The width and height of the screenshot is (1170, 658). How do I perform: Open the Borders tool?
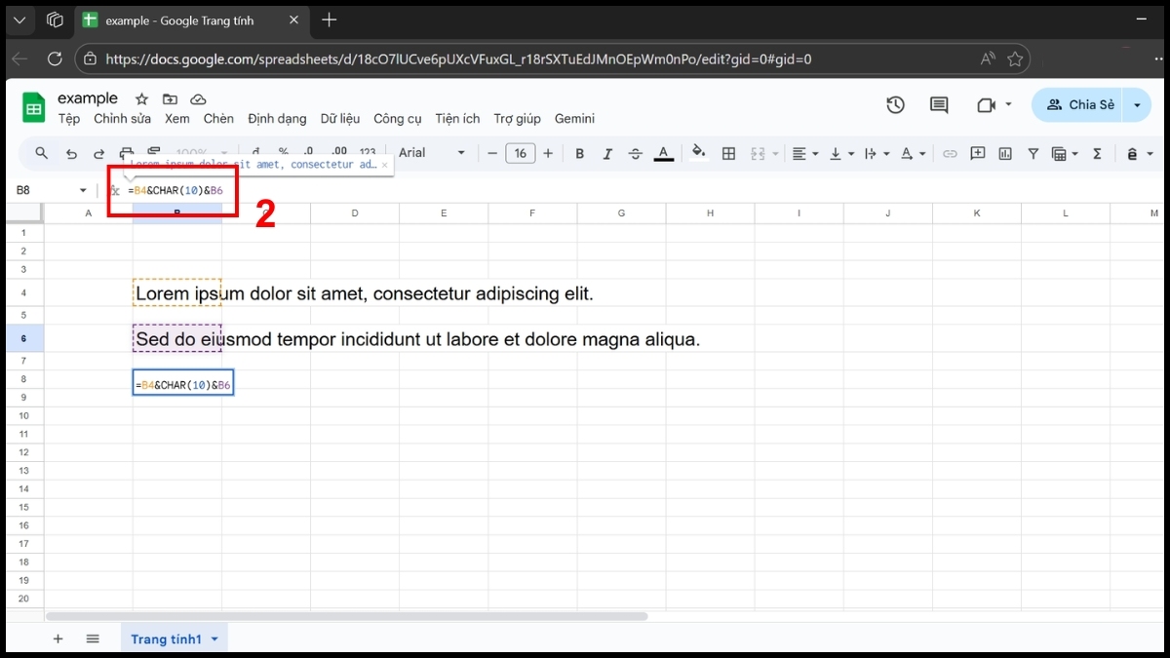pyautogui.click(x=728, y=153)
